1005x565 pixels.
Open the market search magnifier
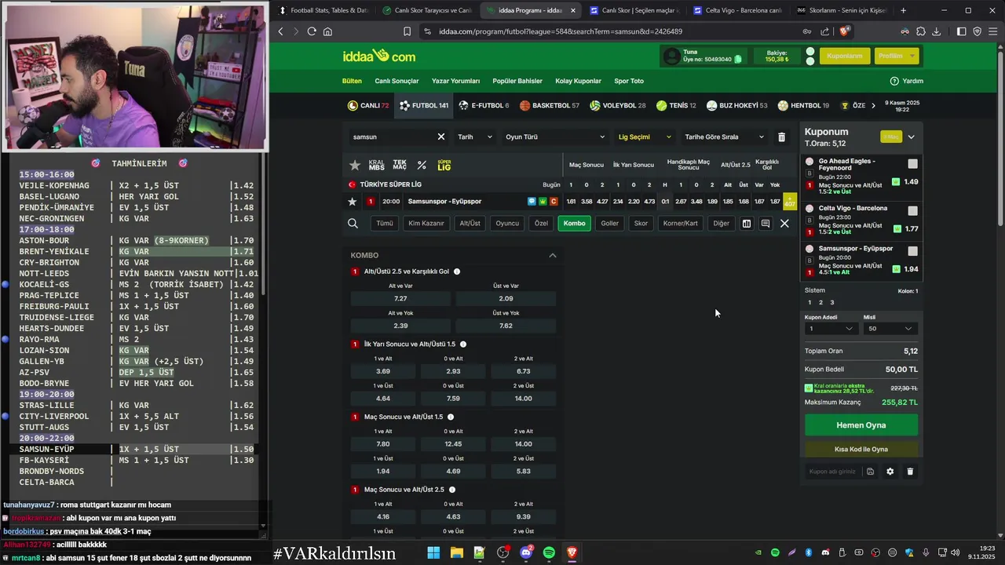[x=353, y=224]
